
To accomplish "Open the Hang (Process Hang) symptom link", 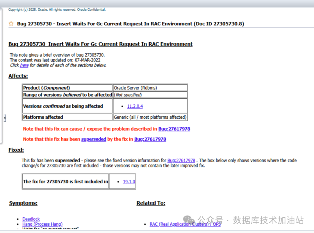I will coord(42,224).
